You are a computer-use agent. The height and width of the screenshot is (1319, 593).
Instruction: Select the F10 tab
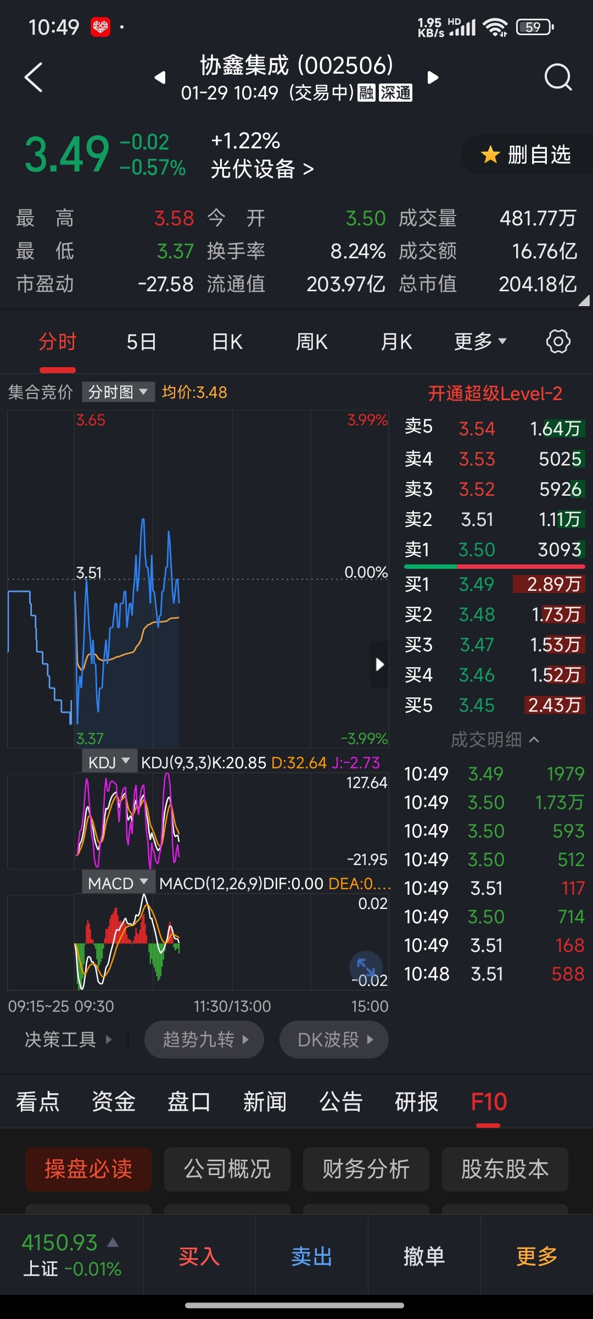pos(489,1102)
